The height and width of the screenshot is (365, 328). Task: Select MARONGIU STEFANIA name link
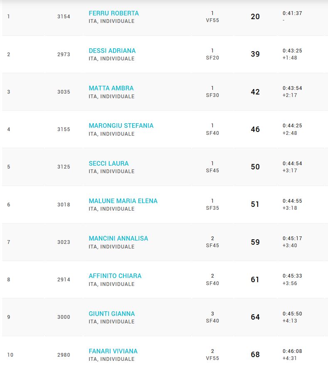[121, 126]
